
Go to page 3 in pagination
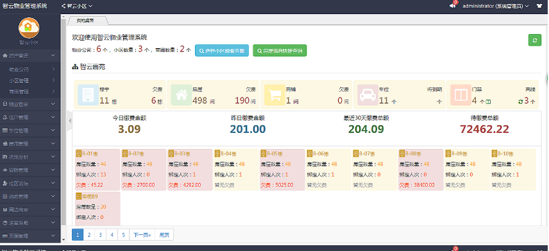(101, 235)
